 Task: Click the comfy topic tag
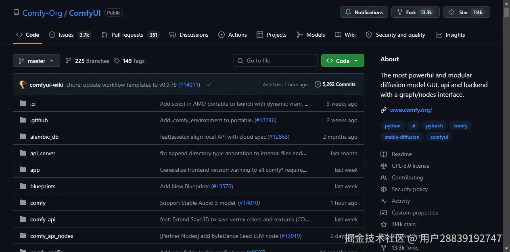[x=460, y=126]
